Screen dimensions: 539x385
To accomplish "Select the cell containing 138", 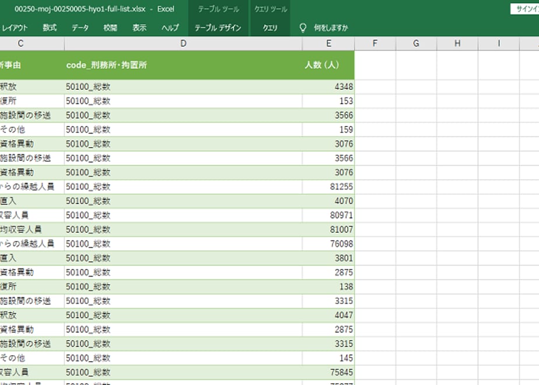I will (x=328, y=286).
